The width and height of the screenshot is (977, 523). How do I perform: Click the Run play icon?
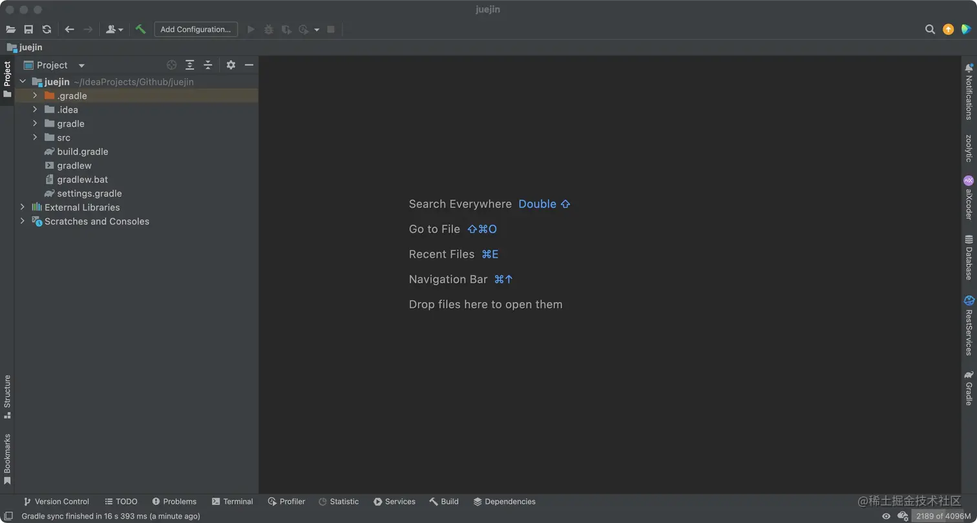[251, 29]
